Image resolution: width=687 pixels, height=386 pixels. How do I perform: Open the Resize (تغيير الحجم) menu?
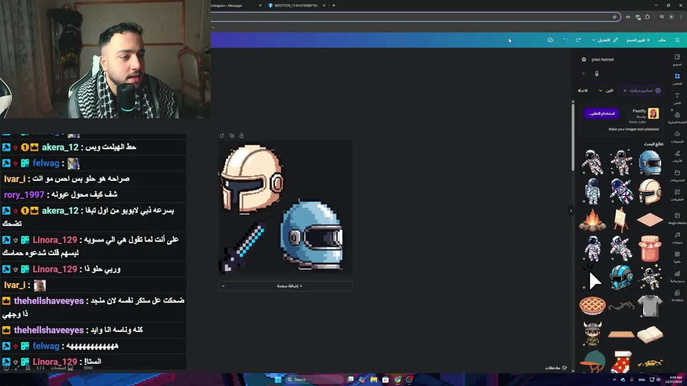(638, 40)
